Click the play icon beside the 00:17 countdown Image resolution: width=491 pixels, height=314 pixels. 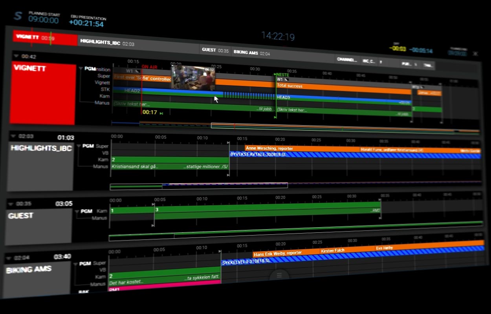pyautogui.click(x=161, y=113)
